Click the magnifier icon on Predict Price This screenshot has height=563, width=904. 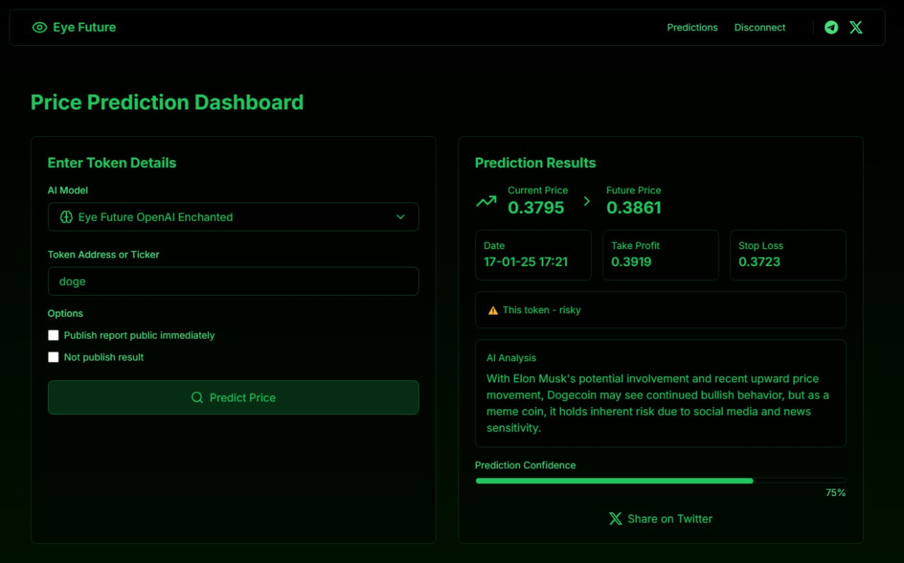pos(198,398)
